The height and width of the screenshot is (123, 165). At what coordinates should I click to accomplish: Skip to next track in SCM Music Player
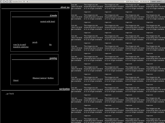[x=9, y=2]
